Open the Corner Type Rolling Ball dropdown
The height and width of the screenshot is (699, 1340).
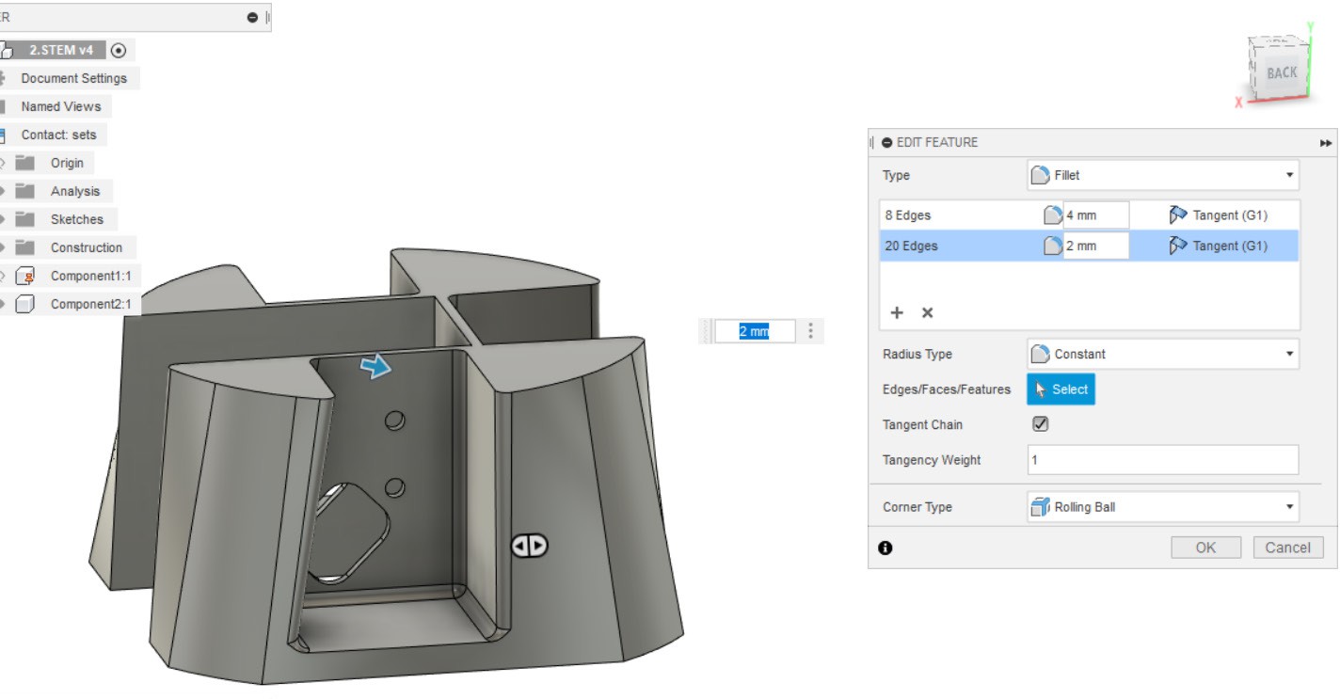1162,507
